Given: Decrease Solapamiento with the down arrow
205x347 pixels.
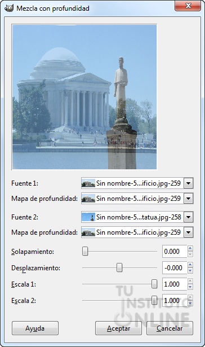Looking at the screenshot, I should pyautogui.click(x=190, y=254).
